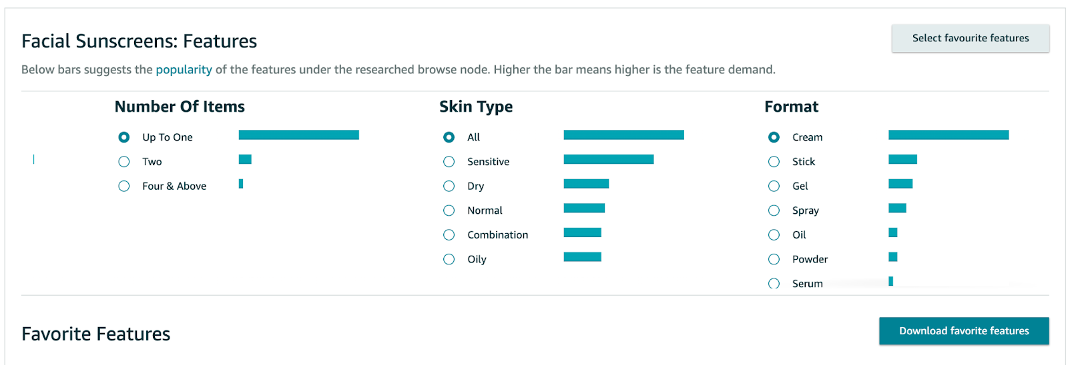Click the Cream format popularity bar
1068x365 pixels.
tap(948, 135)
